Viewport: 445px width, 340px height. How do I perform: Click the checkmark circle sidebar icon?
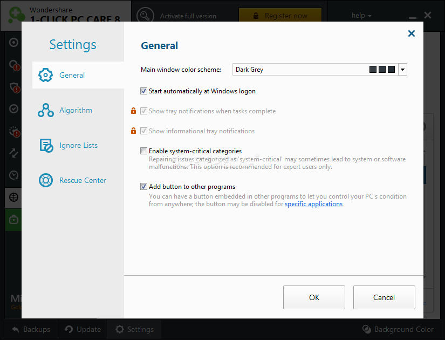coord(13,109)
